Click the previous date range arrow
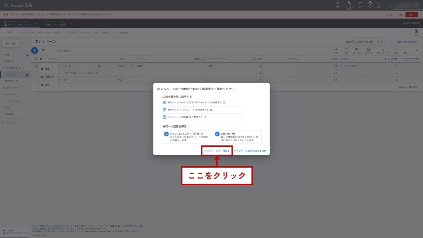Screen dimensions: 423x238 (x=385, y=42)
